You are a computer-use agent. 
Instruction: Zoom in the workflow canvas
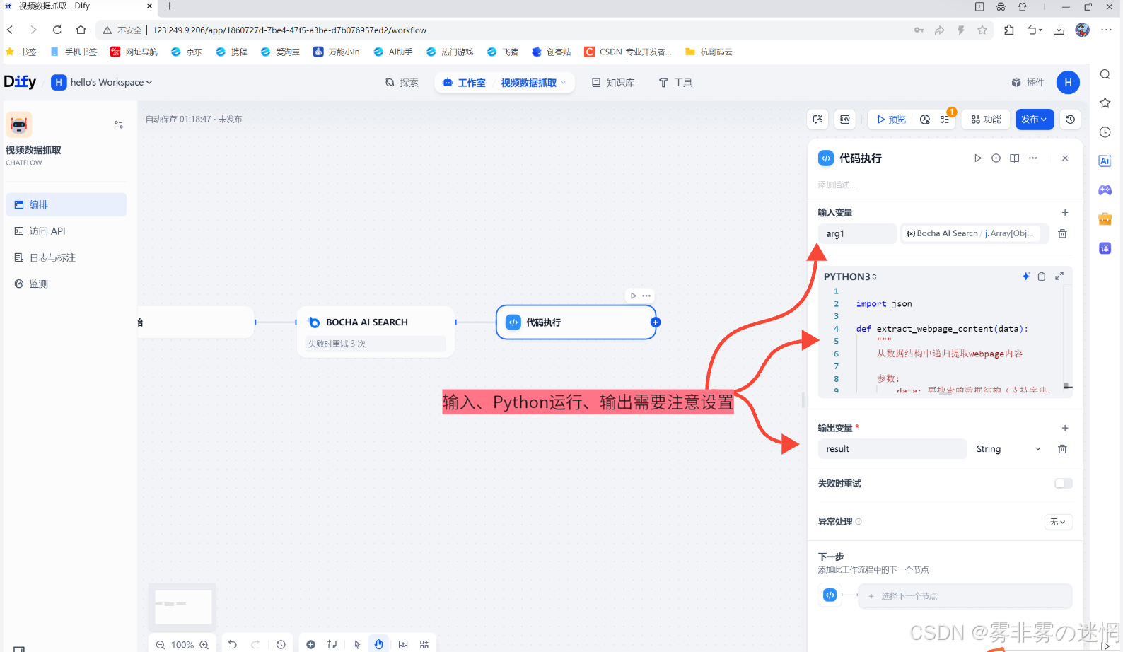click(204, 644)
